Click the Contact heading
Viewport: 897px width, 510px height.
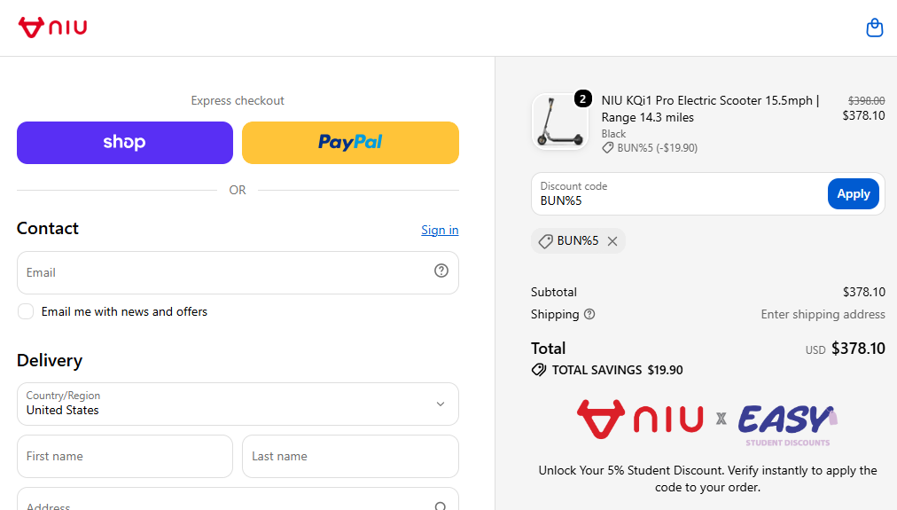pyautogui.click(x=48, y=228)
